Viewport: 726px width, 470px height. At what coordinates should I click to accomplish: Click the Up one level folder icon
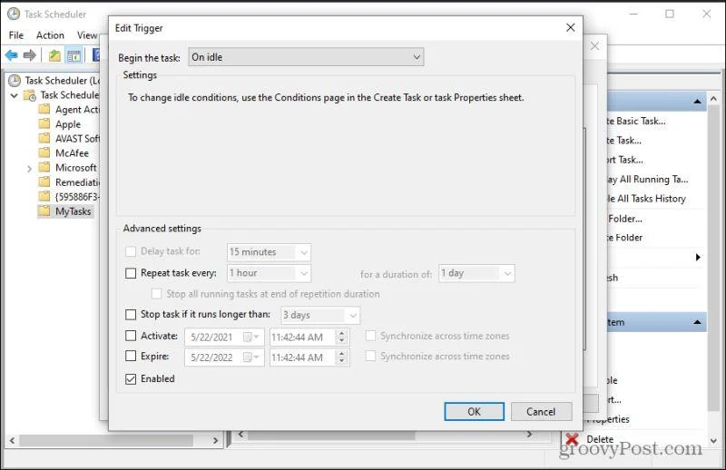click(54, 55)
